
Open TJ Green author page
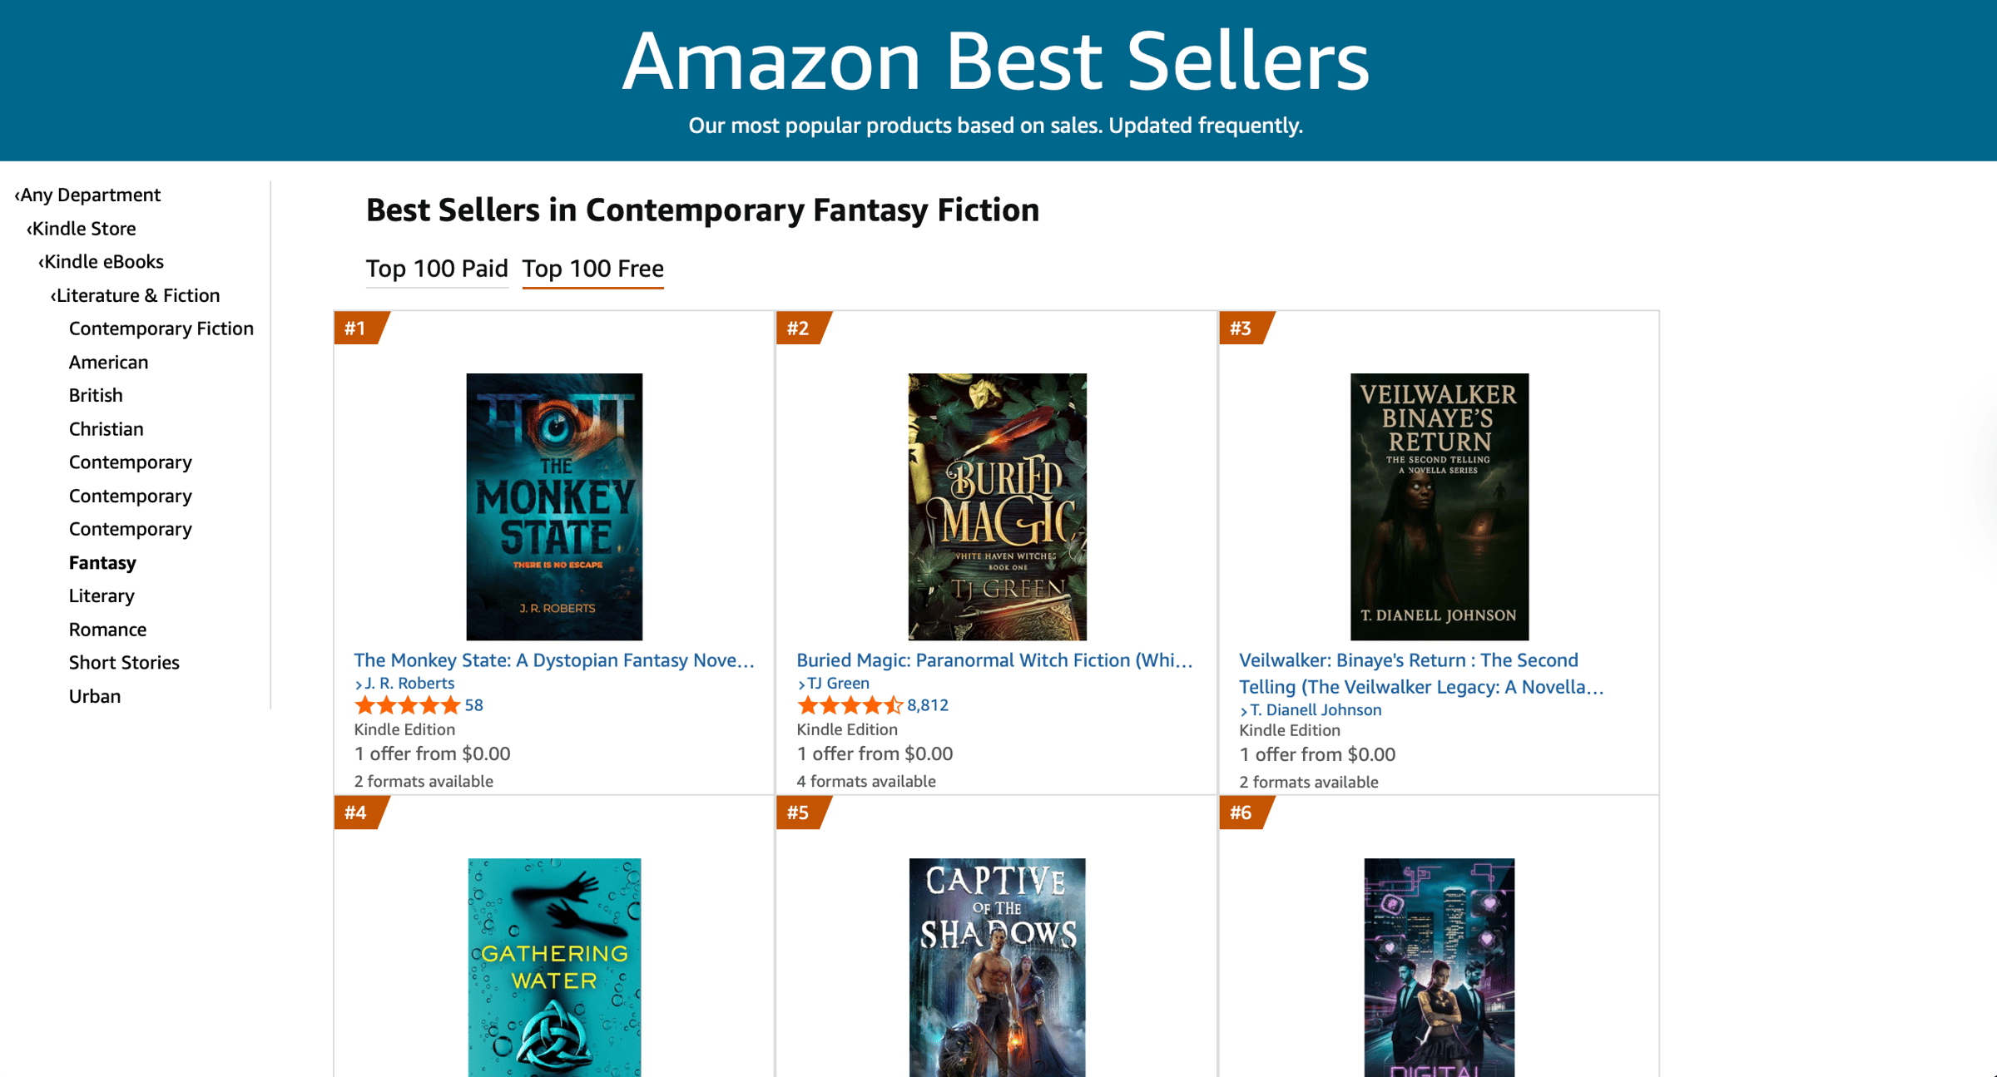point(838,683)
